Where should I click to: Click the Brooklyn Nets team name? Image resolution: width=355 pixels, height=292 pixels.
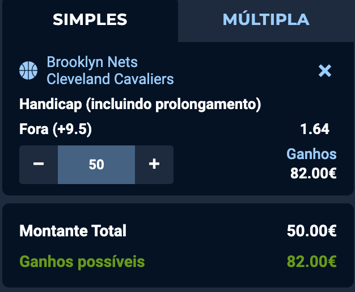pyautogui.click(x=92, y=62)
